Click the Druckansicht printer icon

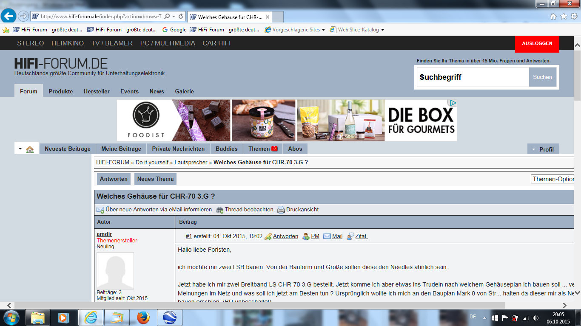pos(281,210)
